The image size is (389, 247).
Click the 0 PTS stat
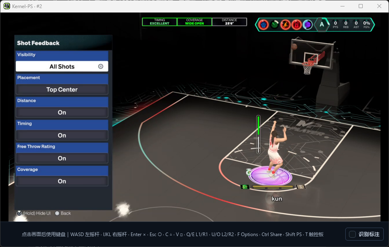tap(335, 25)
